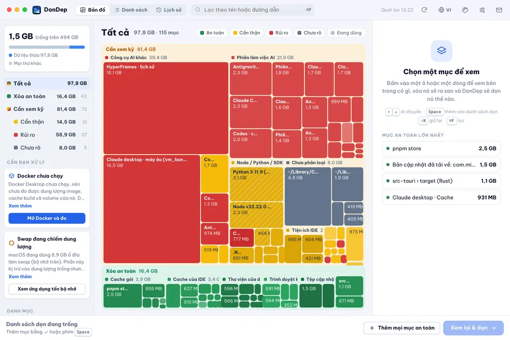The image size is (510, 340).
Task: Toggle the Cẩn thận legend filter
Action: [246, 32]
